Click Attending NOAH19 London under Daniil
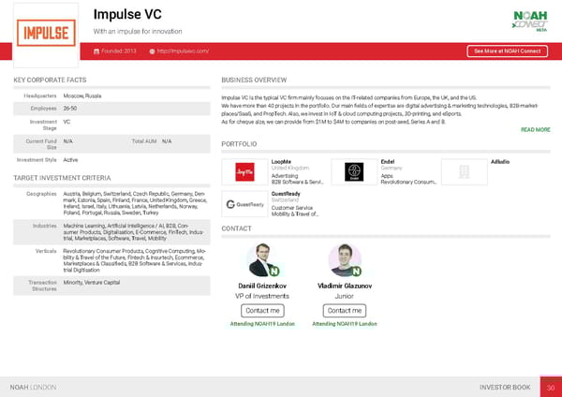 [262, 324]
